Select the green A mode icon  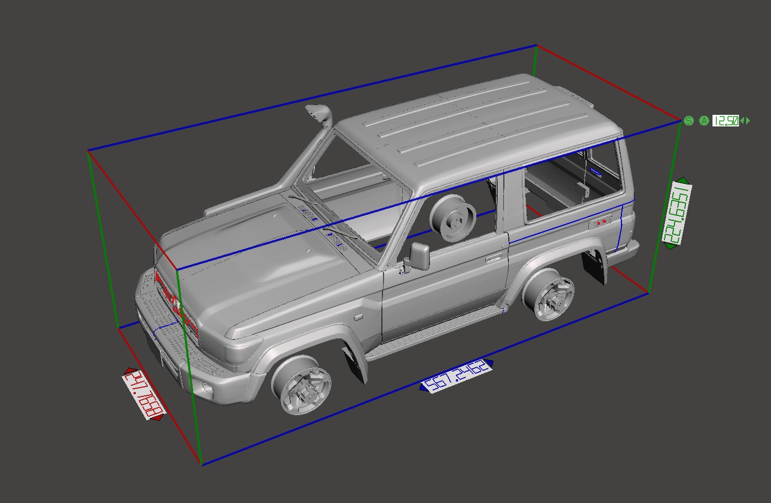pos(704,121)
